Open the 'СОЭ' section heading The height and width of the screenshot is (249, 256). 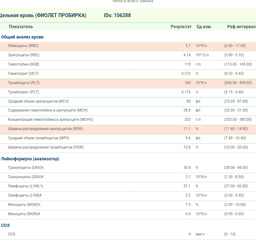(x=5, y=225)
